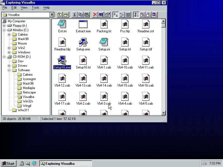Click the file list scroll-down arrow
The height and width of the screenshot is (167, 223).
[164, 113]
